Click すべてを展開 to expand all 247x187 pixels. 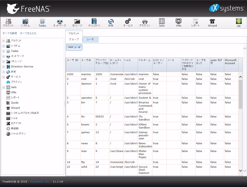pyautogui.click(x=10, y=33)
